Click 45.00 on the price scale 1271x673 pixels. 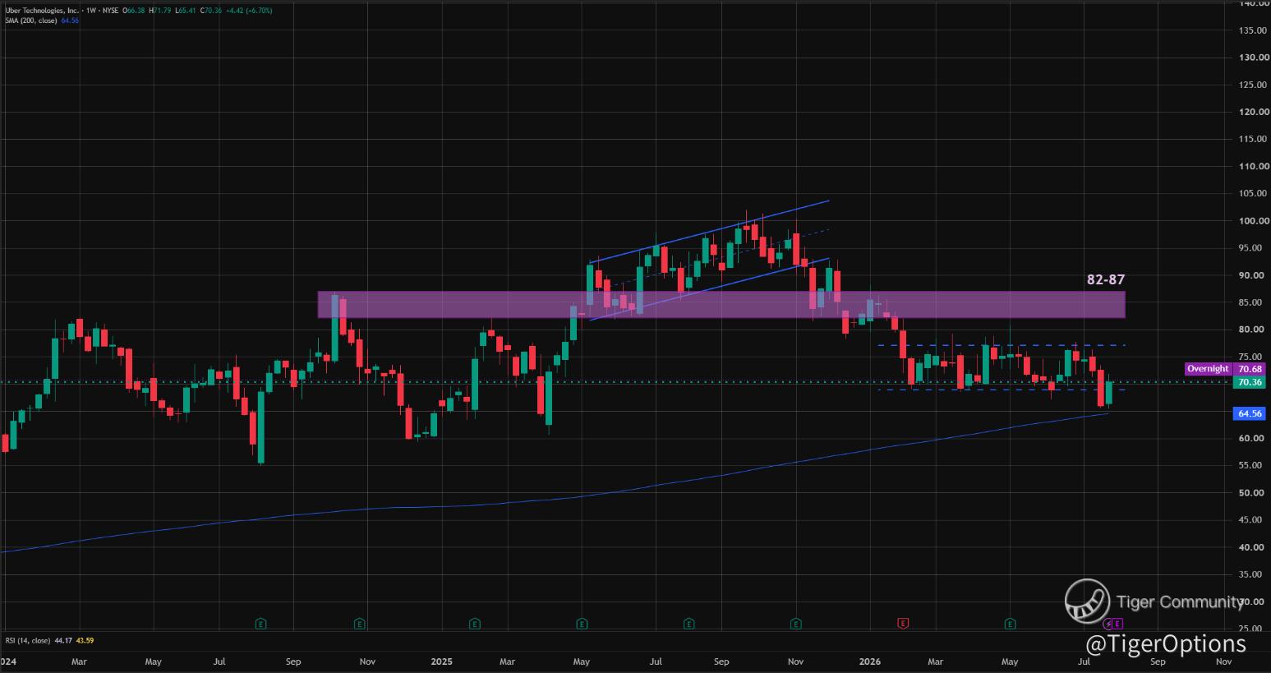(1251, 519)
